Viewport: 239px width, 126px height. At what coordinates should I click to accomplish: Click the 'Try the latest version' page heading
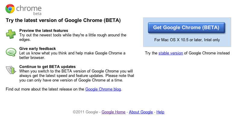pyautogui.click(x=63, y=20)
